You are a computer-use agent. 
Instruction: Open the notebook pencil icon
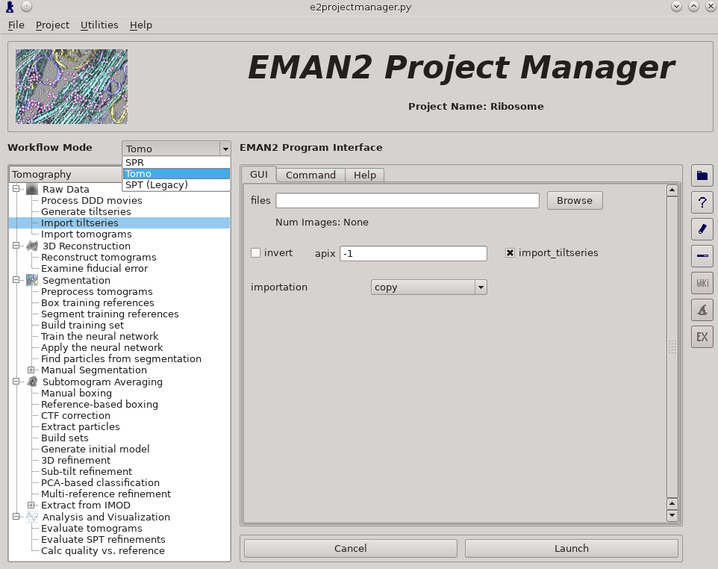pos(702,229)
